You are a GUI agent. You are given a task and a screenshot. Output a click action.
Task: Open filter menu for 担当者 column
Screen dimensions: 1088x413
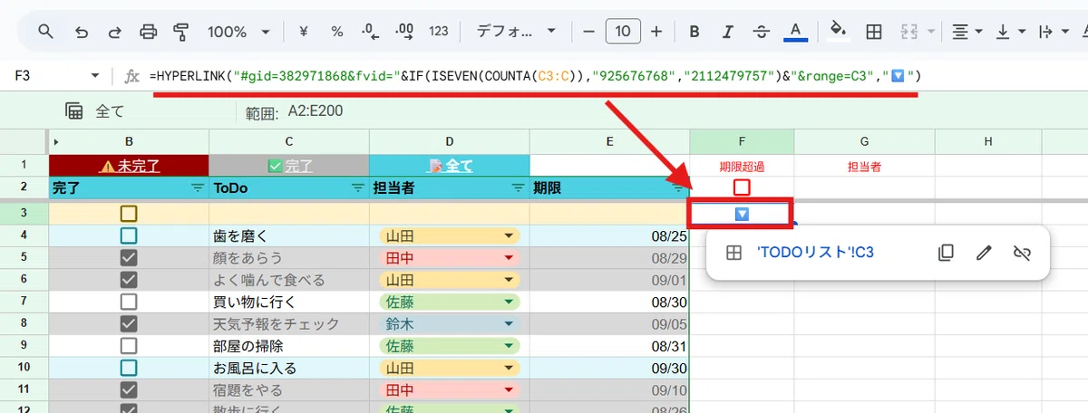pos(518,188)
